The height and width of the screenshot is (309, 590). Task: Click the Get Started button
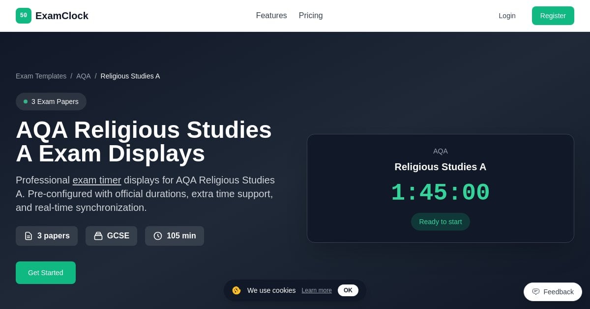pos(46,273)
